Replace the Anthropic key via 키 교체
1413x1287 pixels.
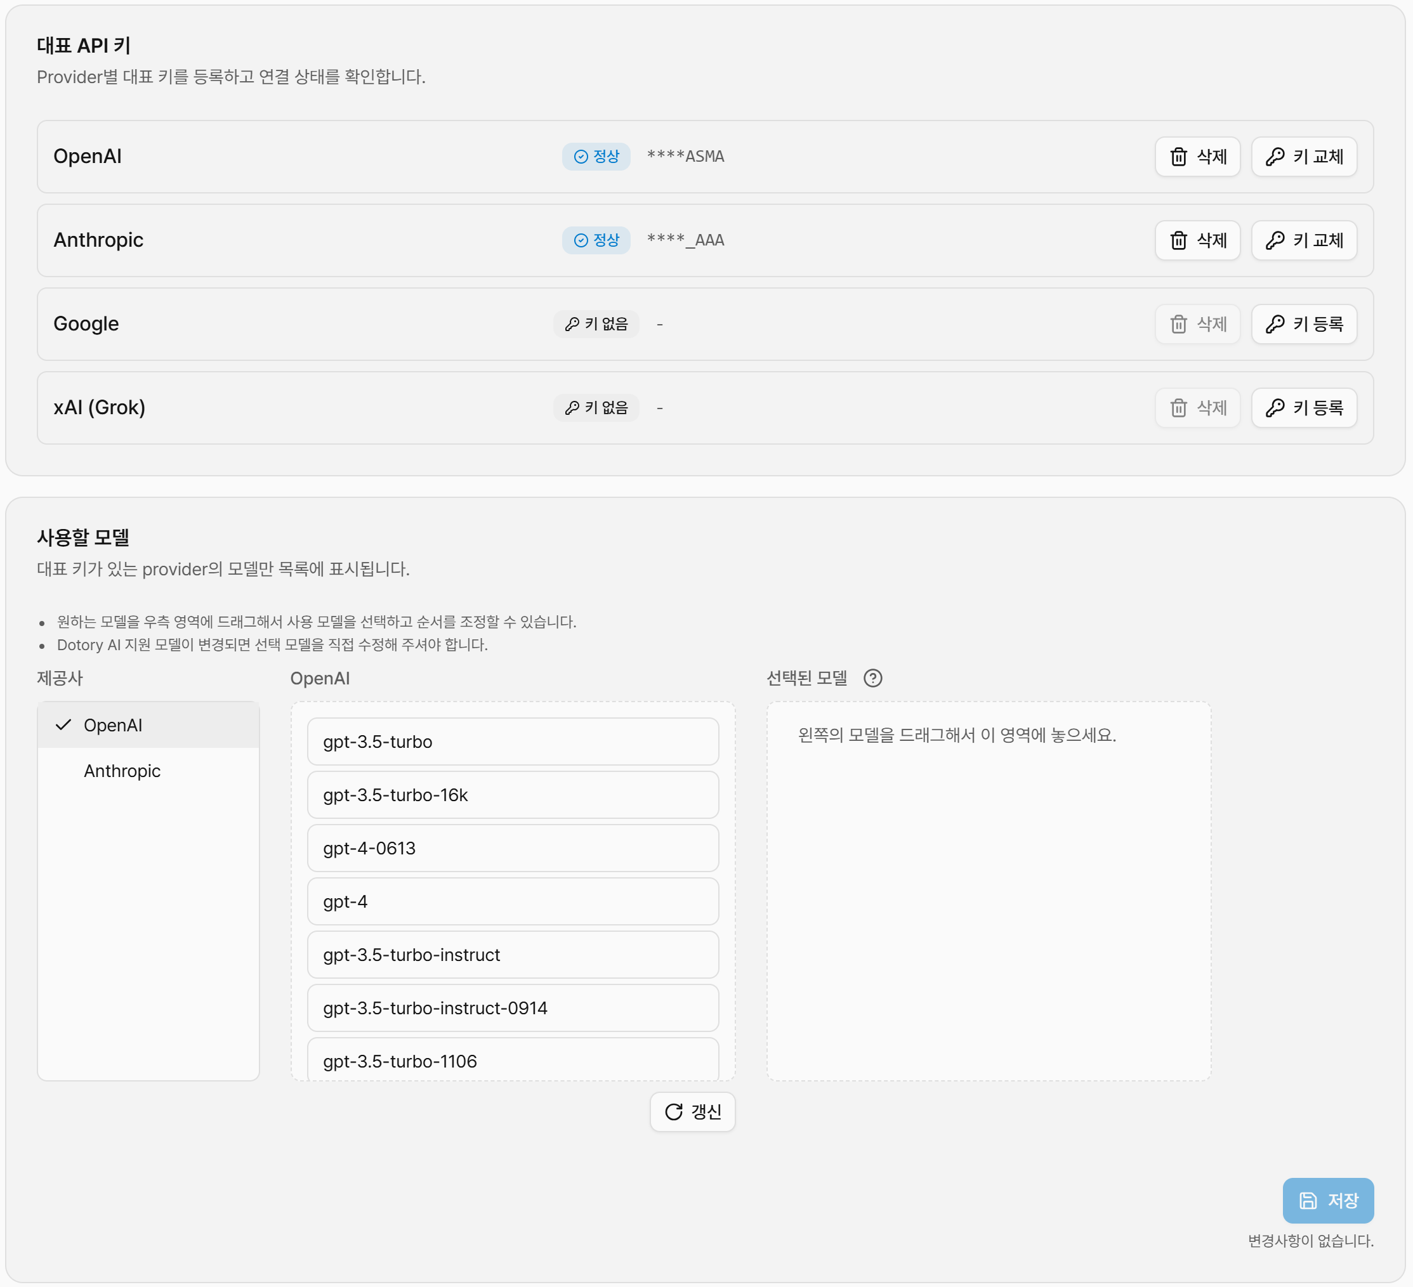tap(1304, 240)
